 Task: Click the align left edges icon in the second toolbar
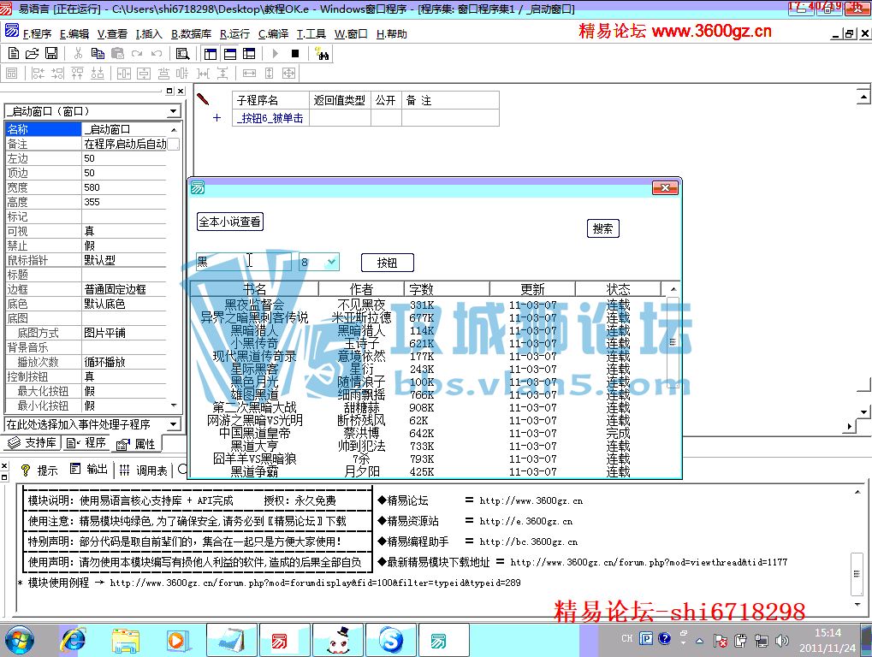click(38, 74)
